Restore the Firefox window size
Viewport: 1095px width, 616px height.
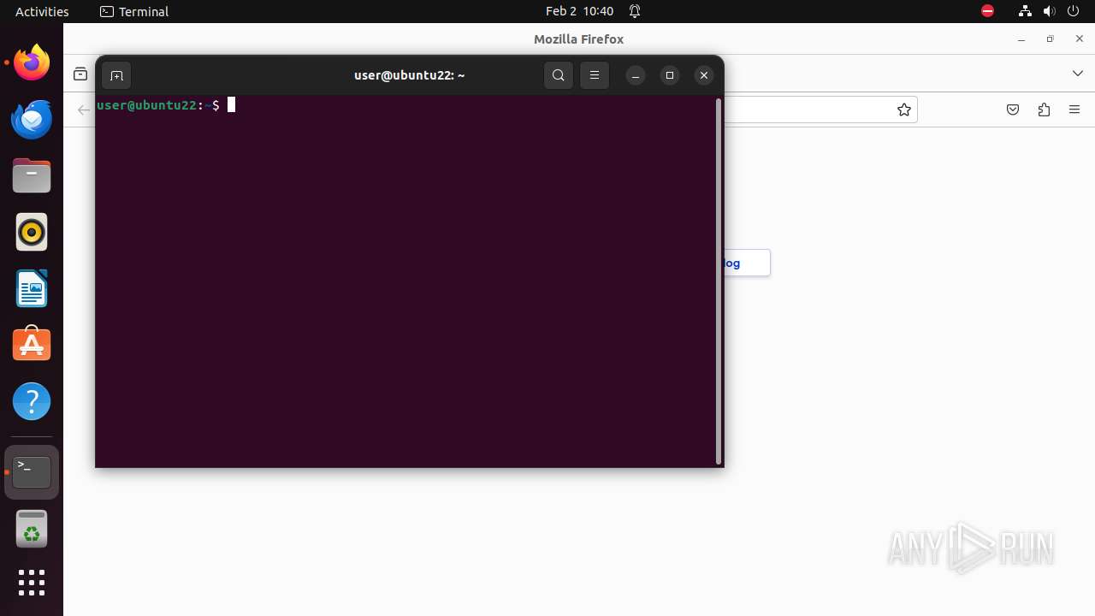pos(1050,39)
